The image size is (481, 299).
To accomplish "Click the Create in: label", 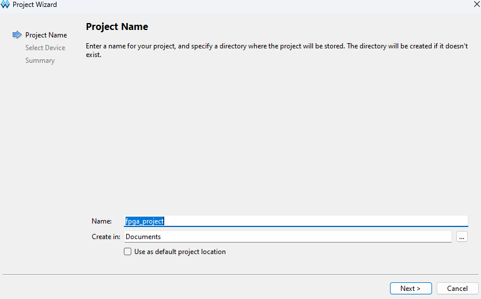I will [106, 237].
